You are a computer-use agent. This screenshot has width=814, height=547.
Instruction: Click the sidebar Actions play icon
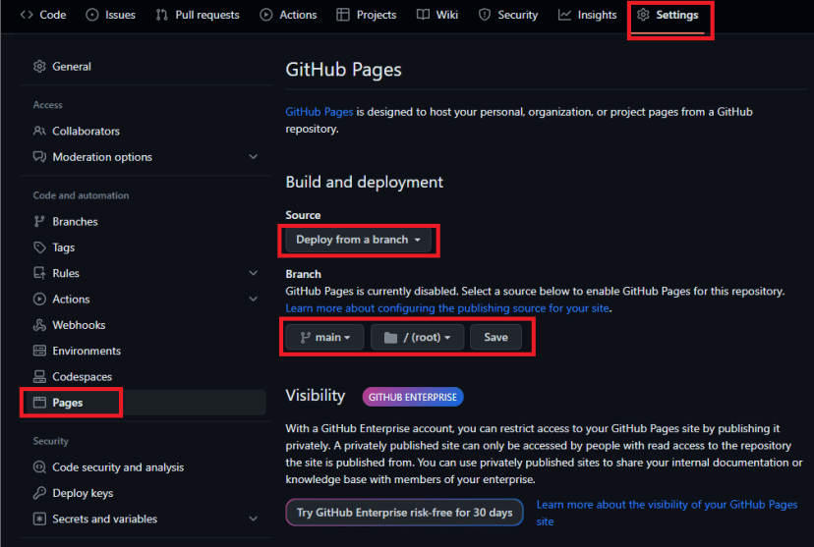click(39, 300)
